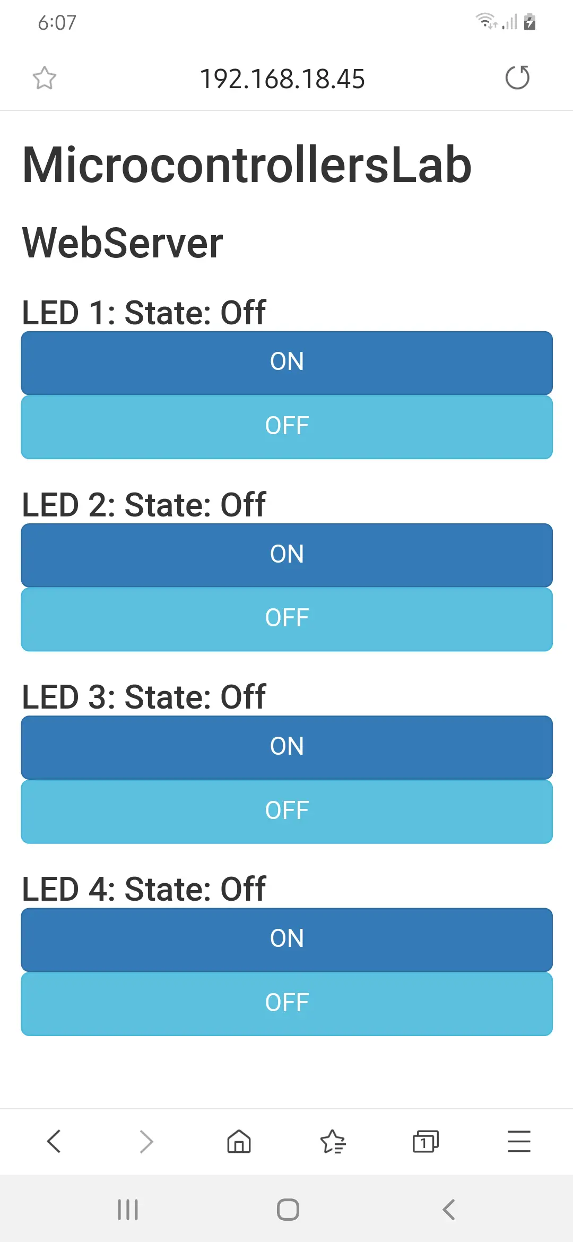Bookmark page with the star icon
Screen dimensions: 573x1242
click(x=45, y=78)
